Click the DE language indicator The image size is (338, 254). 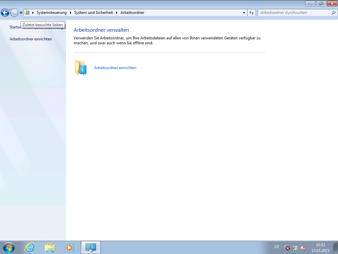click(277, 247)
